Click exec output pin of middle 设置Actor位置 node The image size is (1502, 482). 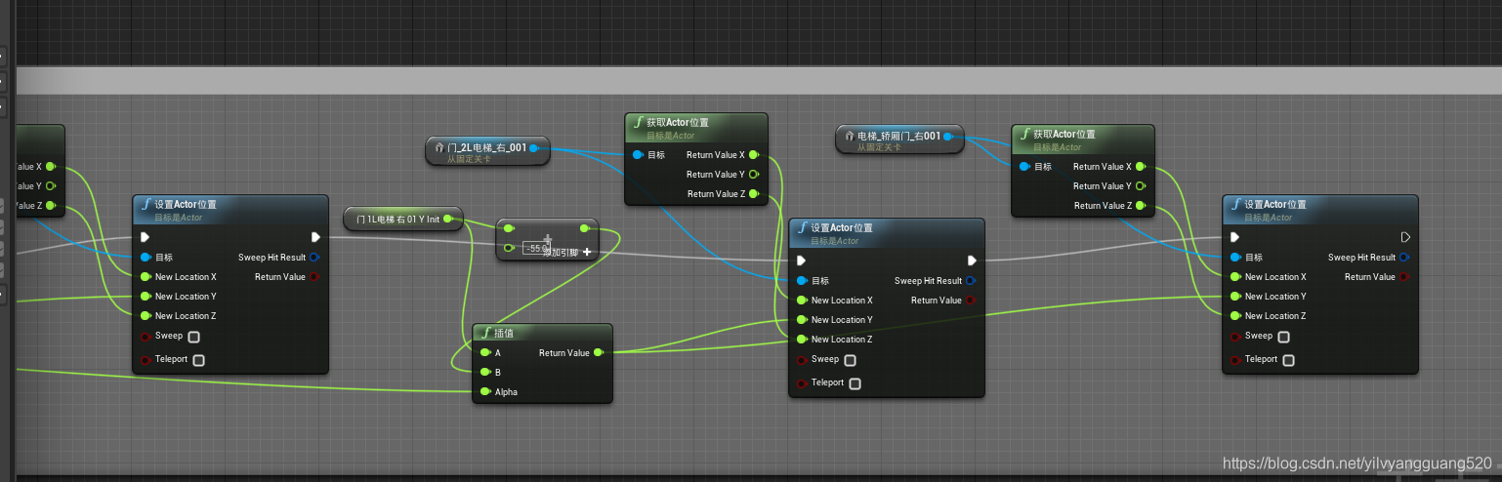[x=972, y=261]
